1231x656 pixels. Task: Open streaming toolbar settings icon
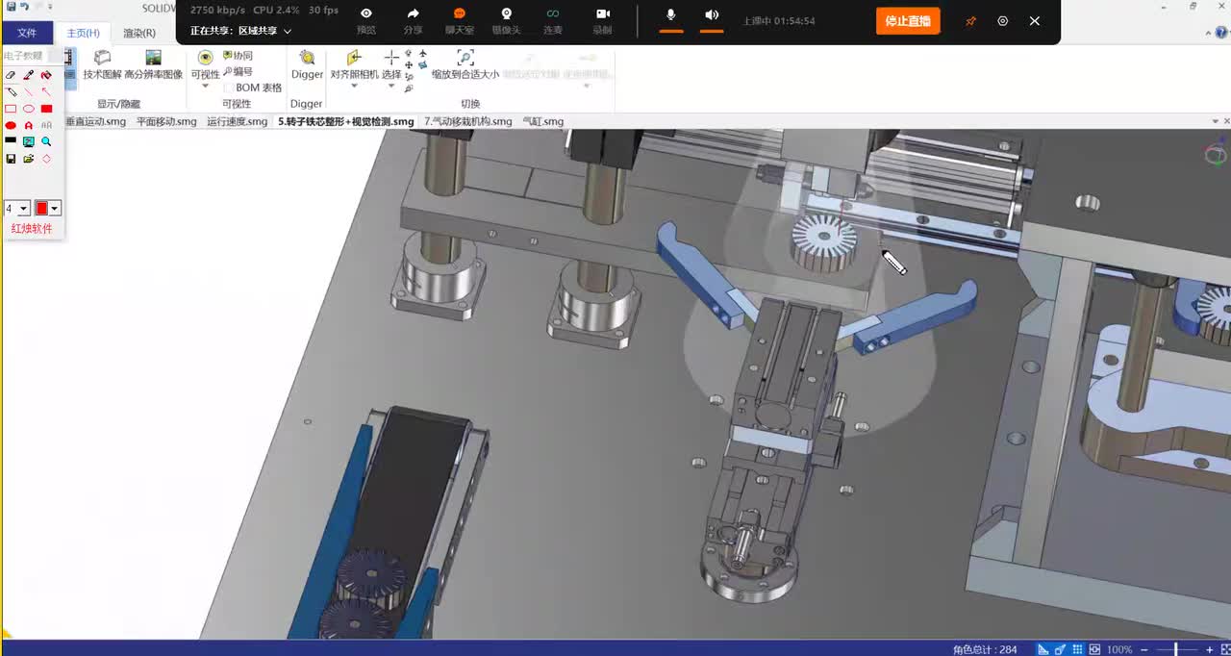tap(1003, 20)
